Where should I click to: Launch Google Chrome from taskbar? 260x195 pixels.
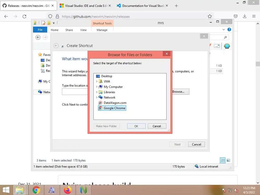36,190
